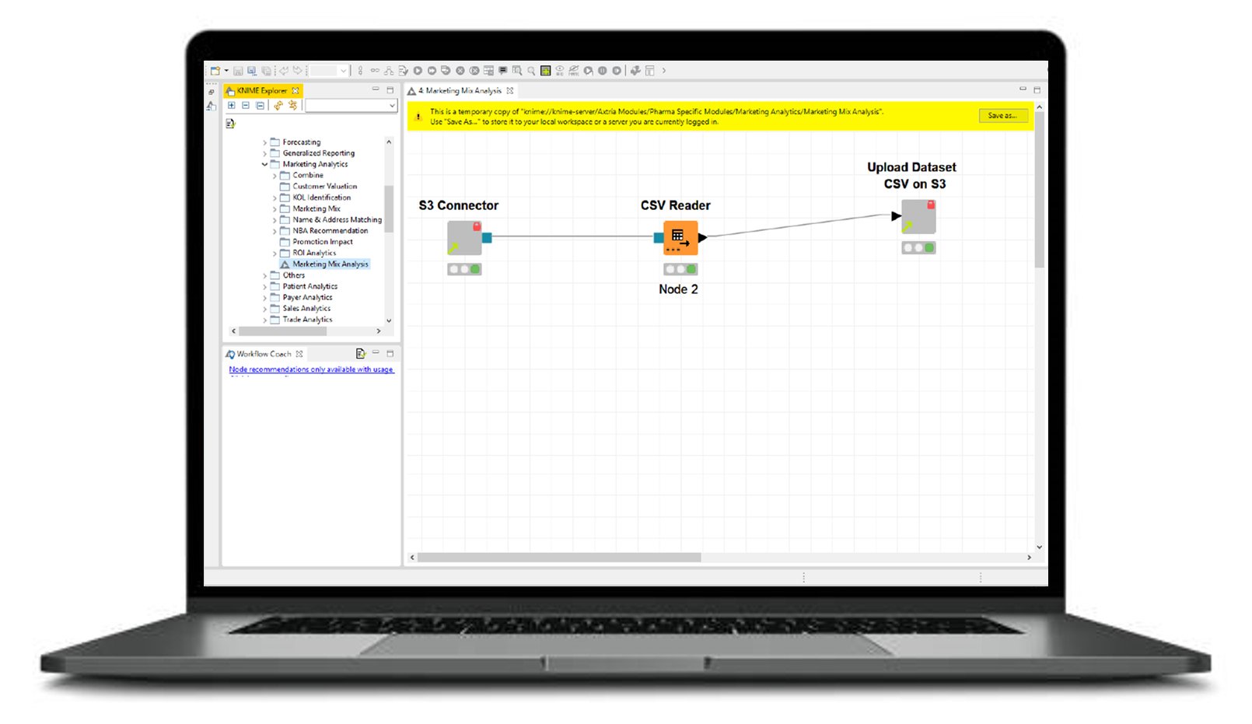Click the open view table-magnifier icon
The width and height of the screenshot is (1252, 724).
pos(516,71)
